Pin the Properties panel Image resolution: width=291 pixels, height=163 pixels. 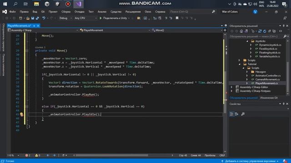[x=284, y=104]
